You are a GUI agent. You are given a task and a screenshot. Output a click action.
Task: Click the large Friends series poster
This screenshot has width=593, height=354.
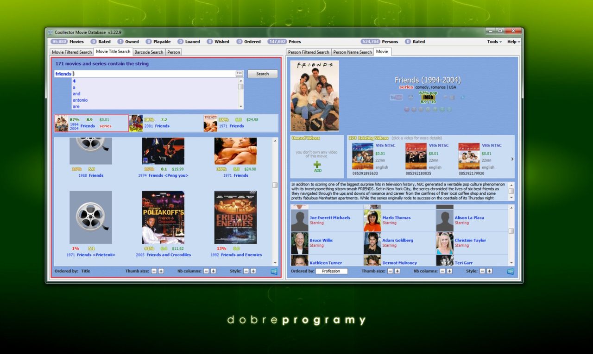pyautogui.click(x=315, y=96)
